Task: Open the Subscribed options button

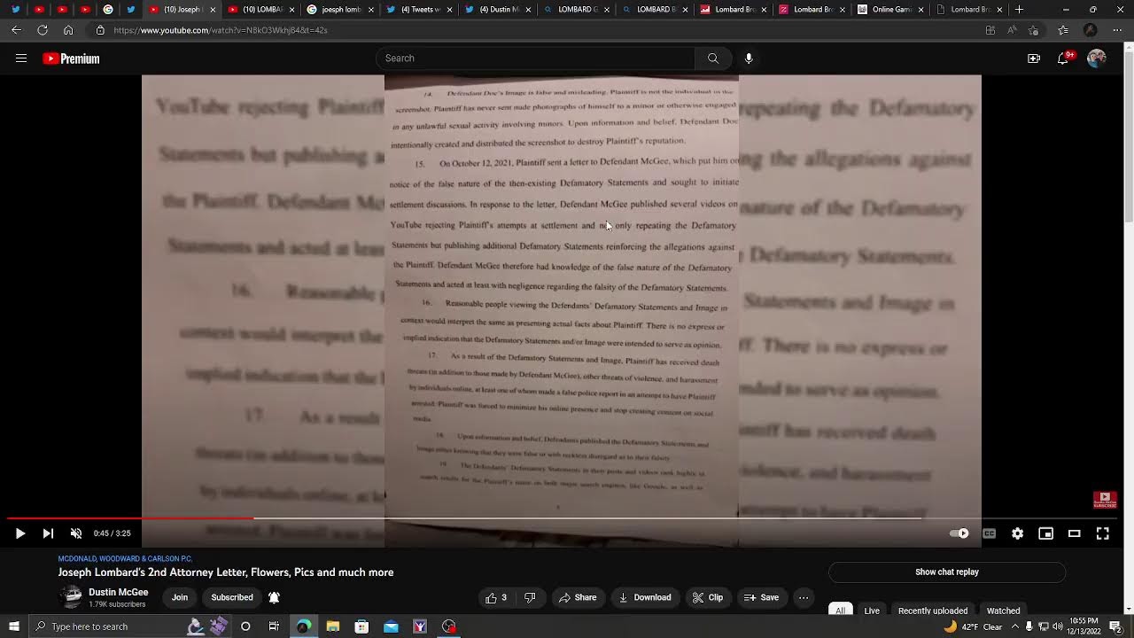Action: 232,597
